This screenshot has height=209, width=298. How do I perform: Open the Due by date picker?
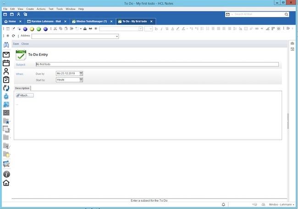81,73
